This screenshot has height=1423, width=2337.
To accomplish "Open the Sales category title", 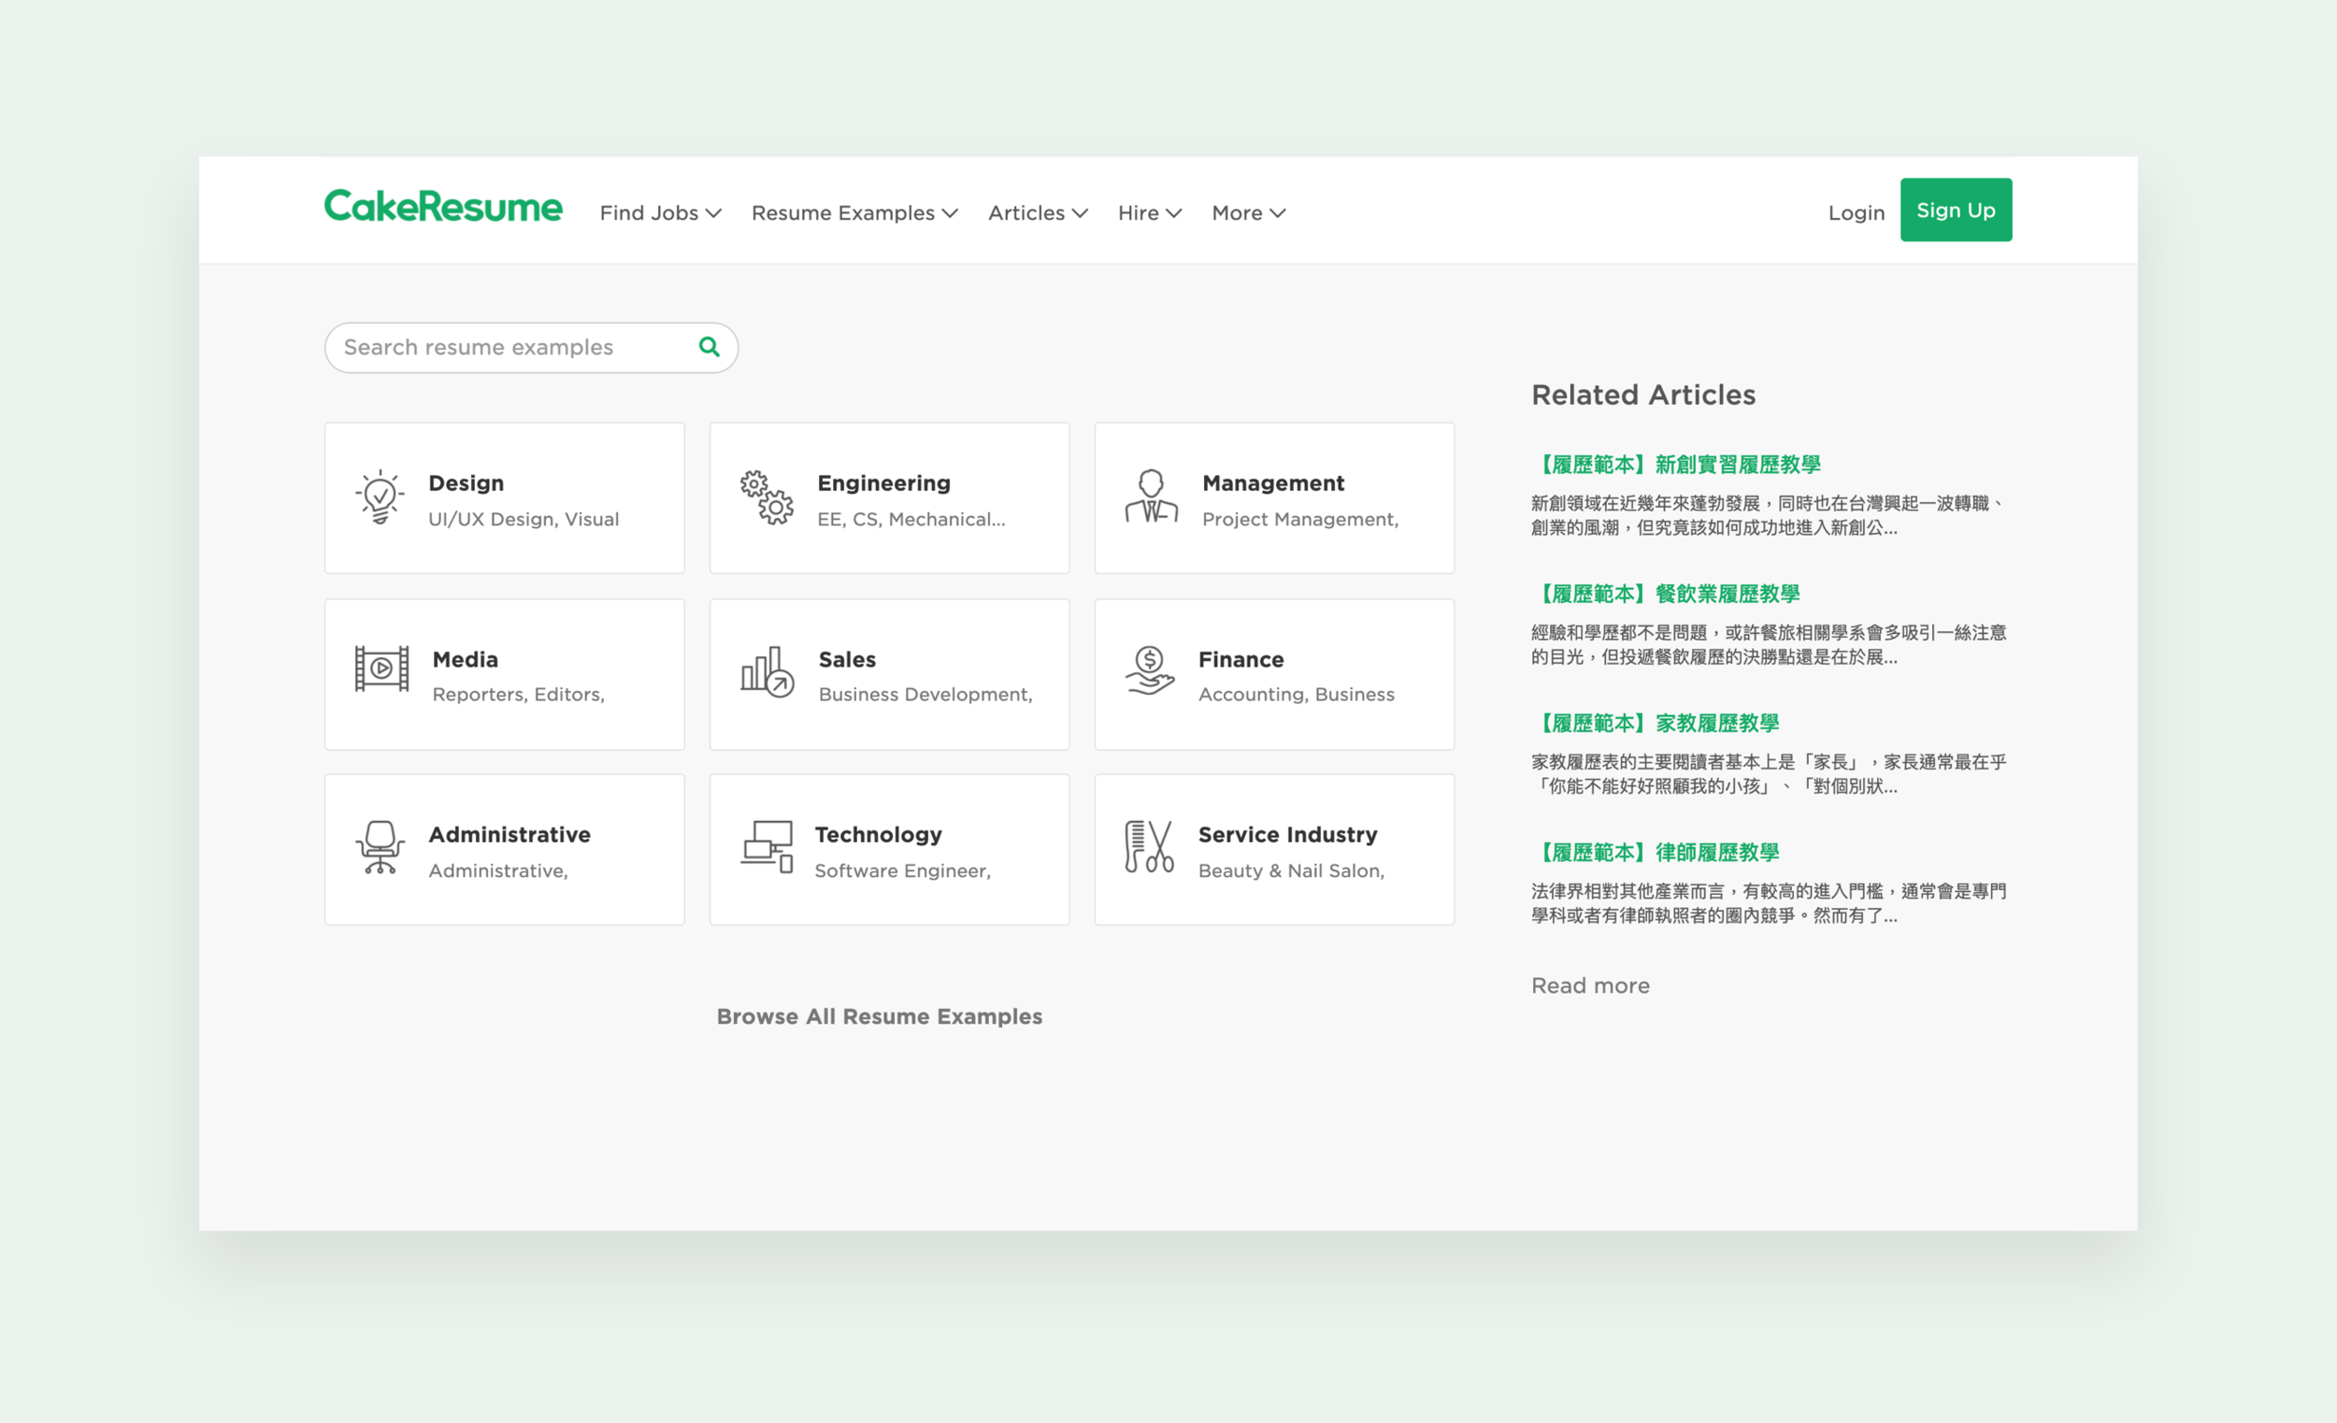I will (847, 659).
